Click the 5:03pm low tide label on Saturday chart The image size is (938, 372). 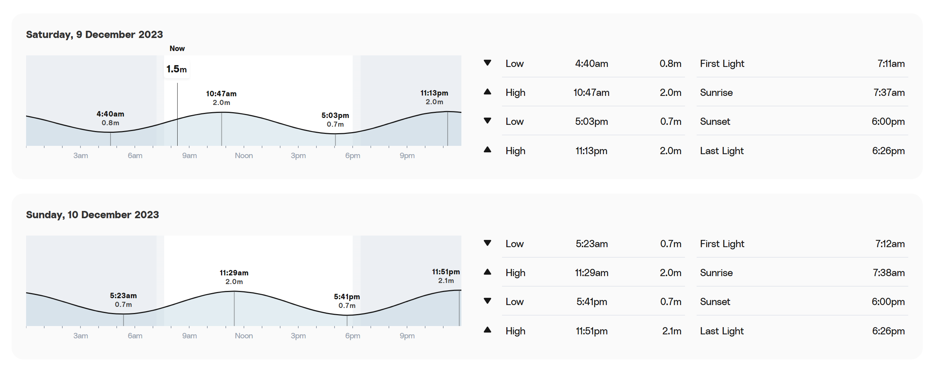[335, 120]
